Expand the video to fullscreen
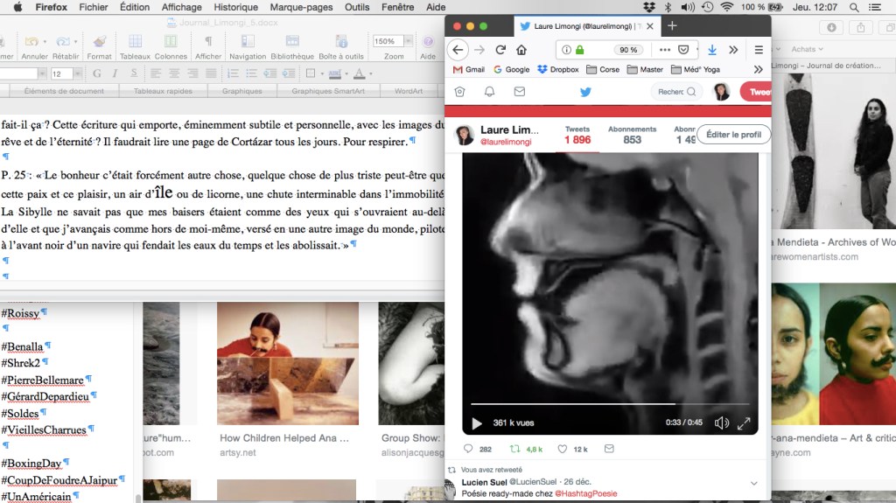 (744, 423)
